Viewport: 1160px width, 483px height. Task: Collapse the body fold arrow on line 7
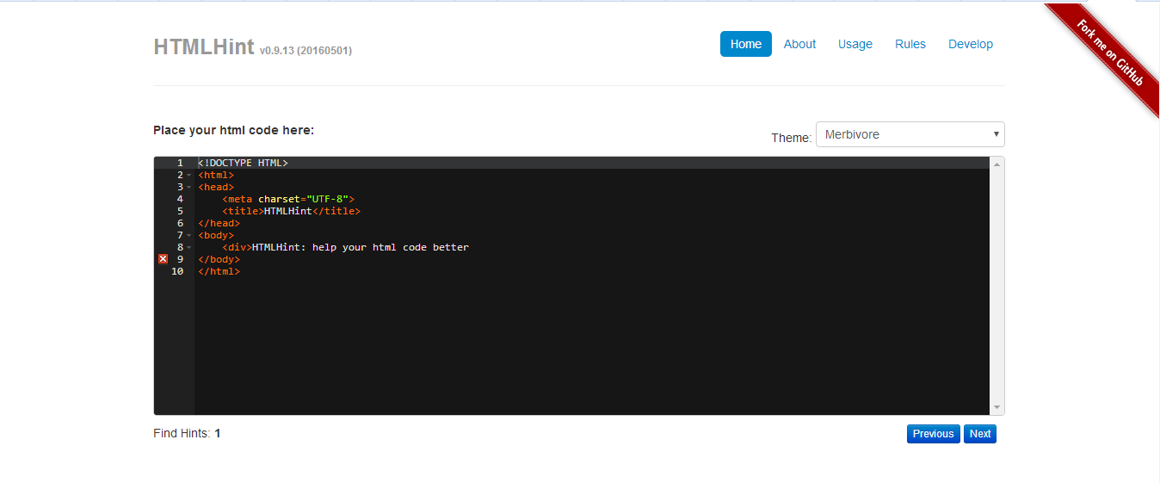coord(189,235)
